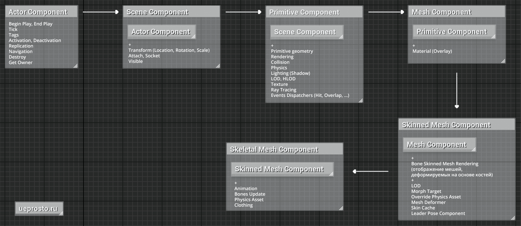
Task: Click the 'Begin Play, End Play' text
Action: pos(31,24)
